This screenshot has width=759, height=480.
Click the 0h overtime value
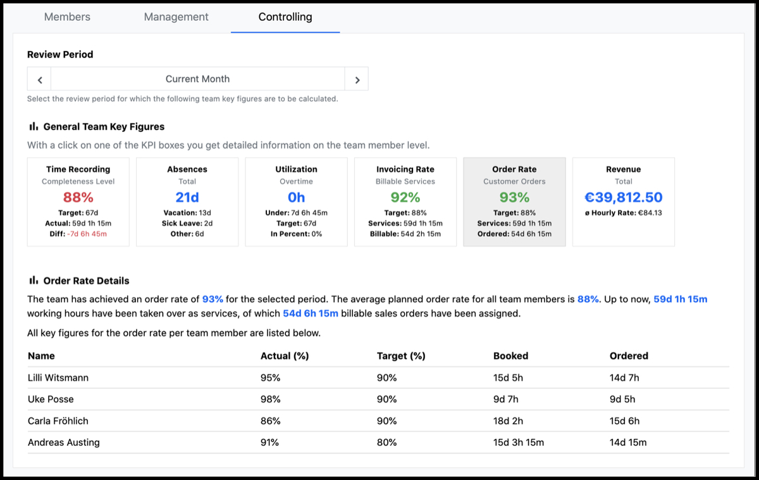[x=296, y=197]
